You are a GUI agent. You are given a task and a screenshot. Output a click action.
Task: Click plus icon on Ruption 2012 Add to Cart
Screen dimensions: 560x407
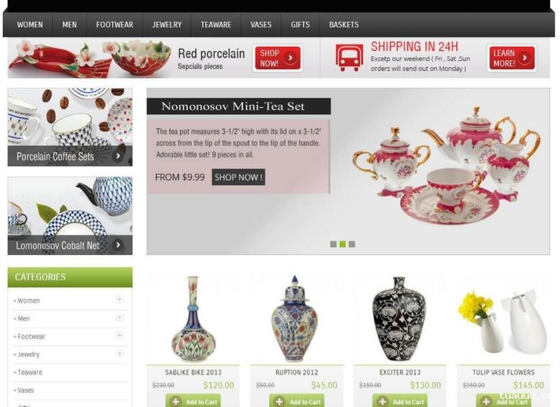click(x=279, y=402)
